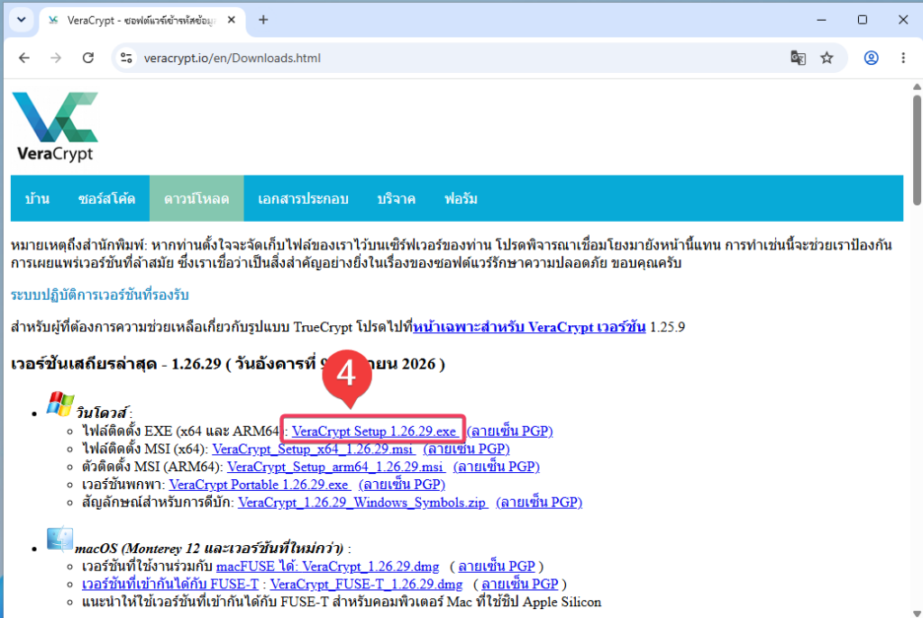
Task: Click the page vertical scrollbar thumb
Action: point(917,150)
